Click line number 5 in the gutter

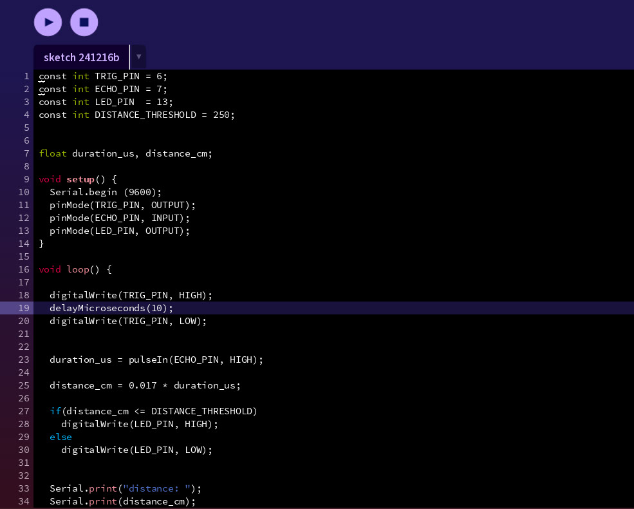[x=26, y=128]
